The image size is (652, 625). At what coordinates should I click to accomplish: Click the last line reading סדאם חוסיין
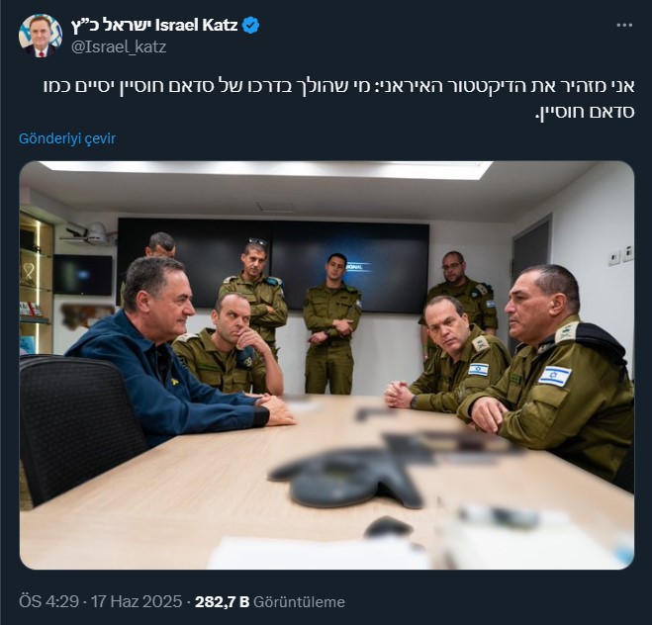click(585, 112)
